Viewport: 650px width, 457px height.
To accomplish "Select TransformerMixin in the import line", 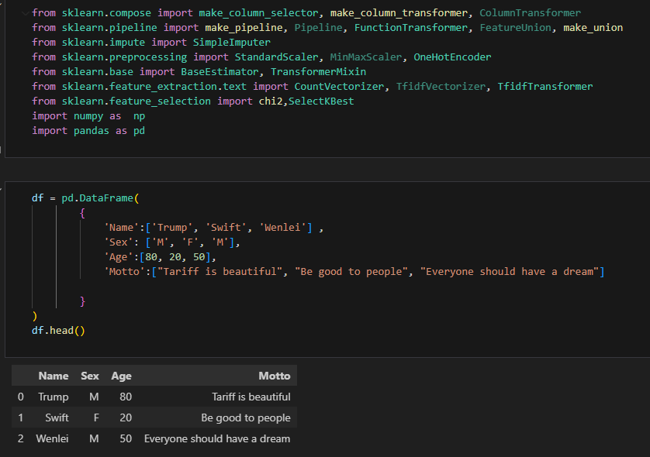I will pos(318,71).
